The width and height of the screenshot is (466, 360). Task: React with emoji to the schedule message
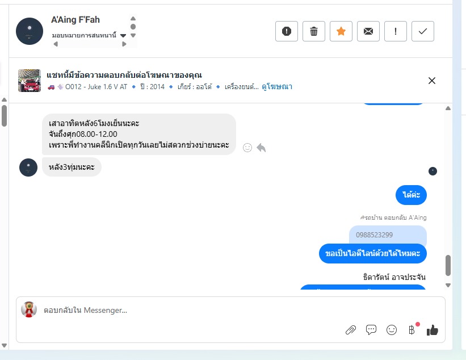click(247, 148)
